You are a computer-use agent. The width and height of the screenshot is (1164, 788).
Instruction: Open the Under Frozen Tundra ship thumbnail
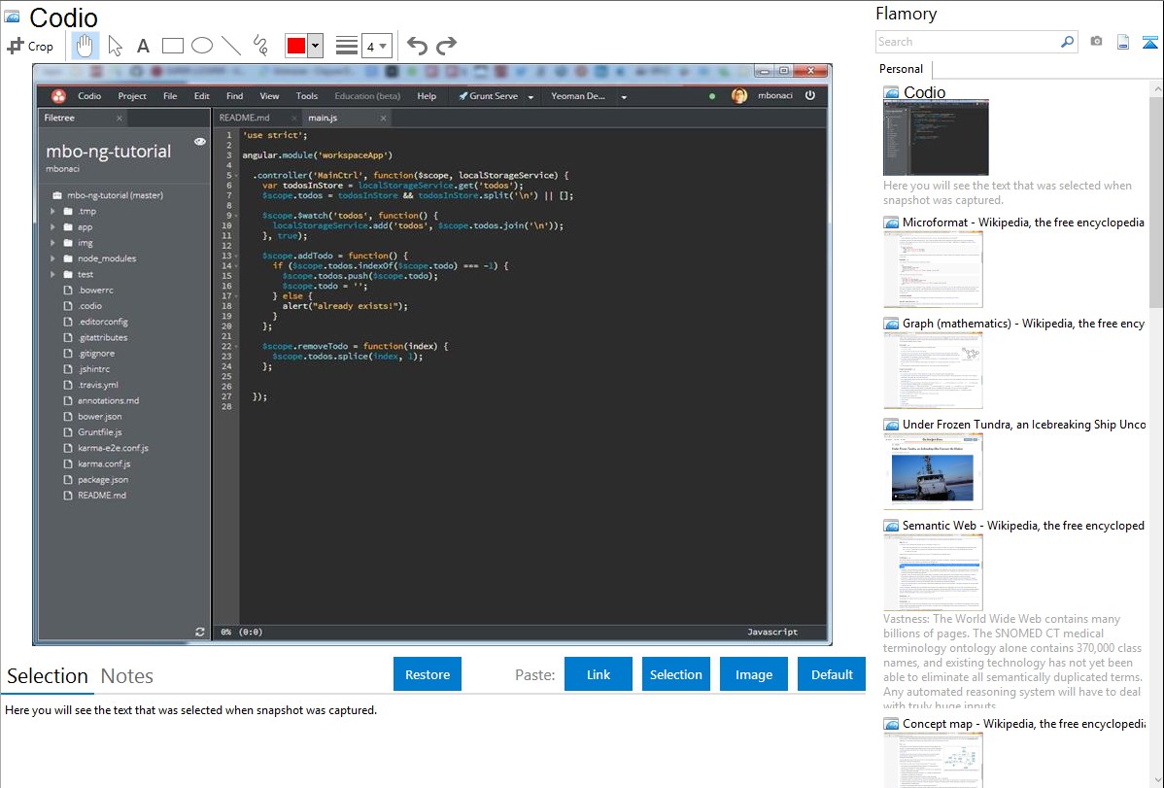[933, 471]
